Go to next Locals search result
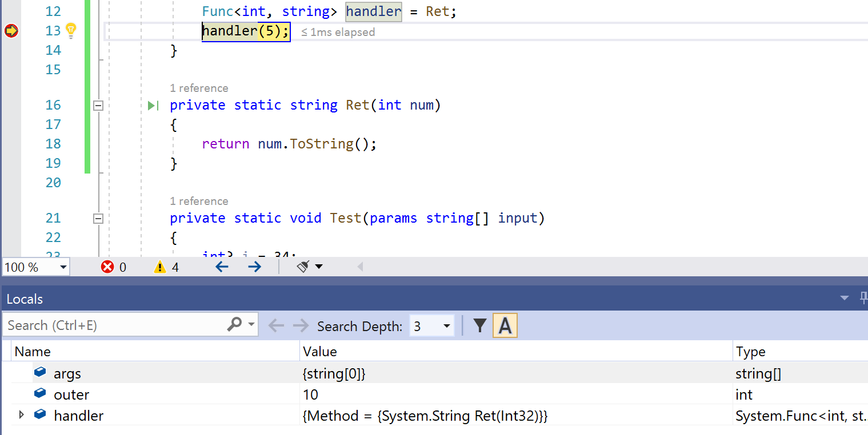This screenshot has height=435, width=868. (x=301, y=326)
